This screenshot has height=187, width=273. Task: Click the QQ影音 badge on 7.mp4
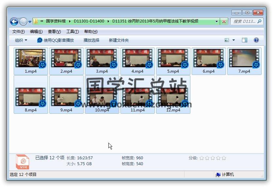[x=256, y=65]
